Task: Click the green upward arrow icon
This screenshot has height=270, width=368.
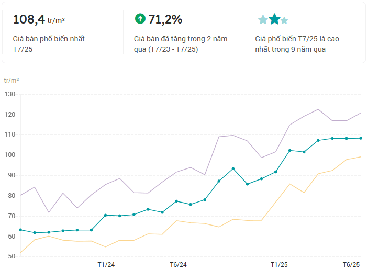Action: tap(140, 19)
